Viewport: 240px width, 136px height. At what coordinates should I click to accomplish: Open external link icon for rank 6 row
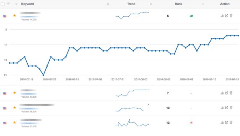click(227, 16)
